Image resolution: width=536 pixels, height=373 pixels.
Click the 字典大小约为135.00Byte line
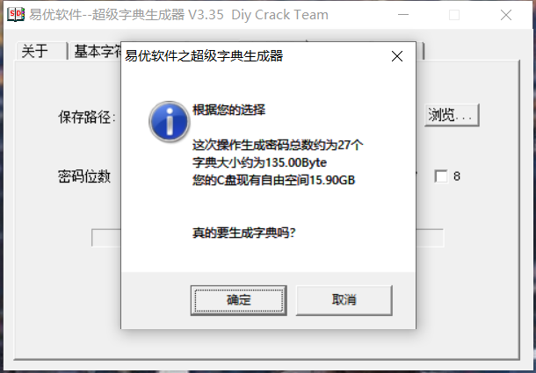point(259,162)
